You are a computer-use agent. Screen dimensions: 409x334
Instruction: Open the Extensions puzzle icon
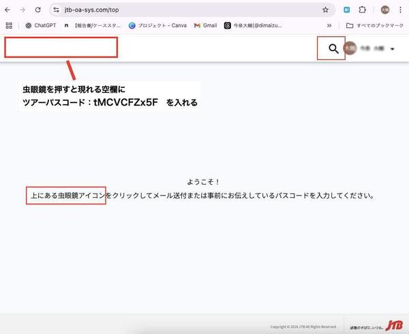363,10
